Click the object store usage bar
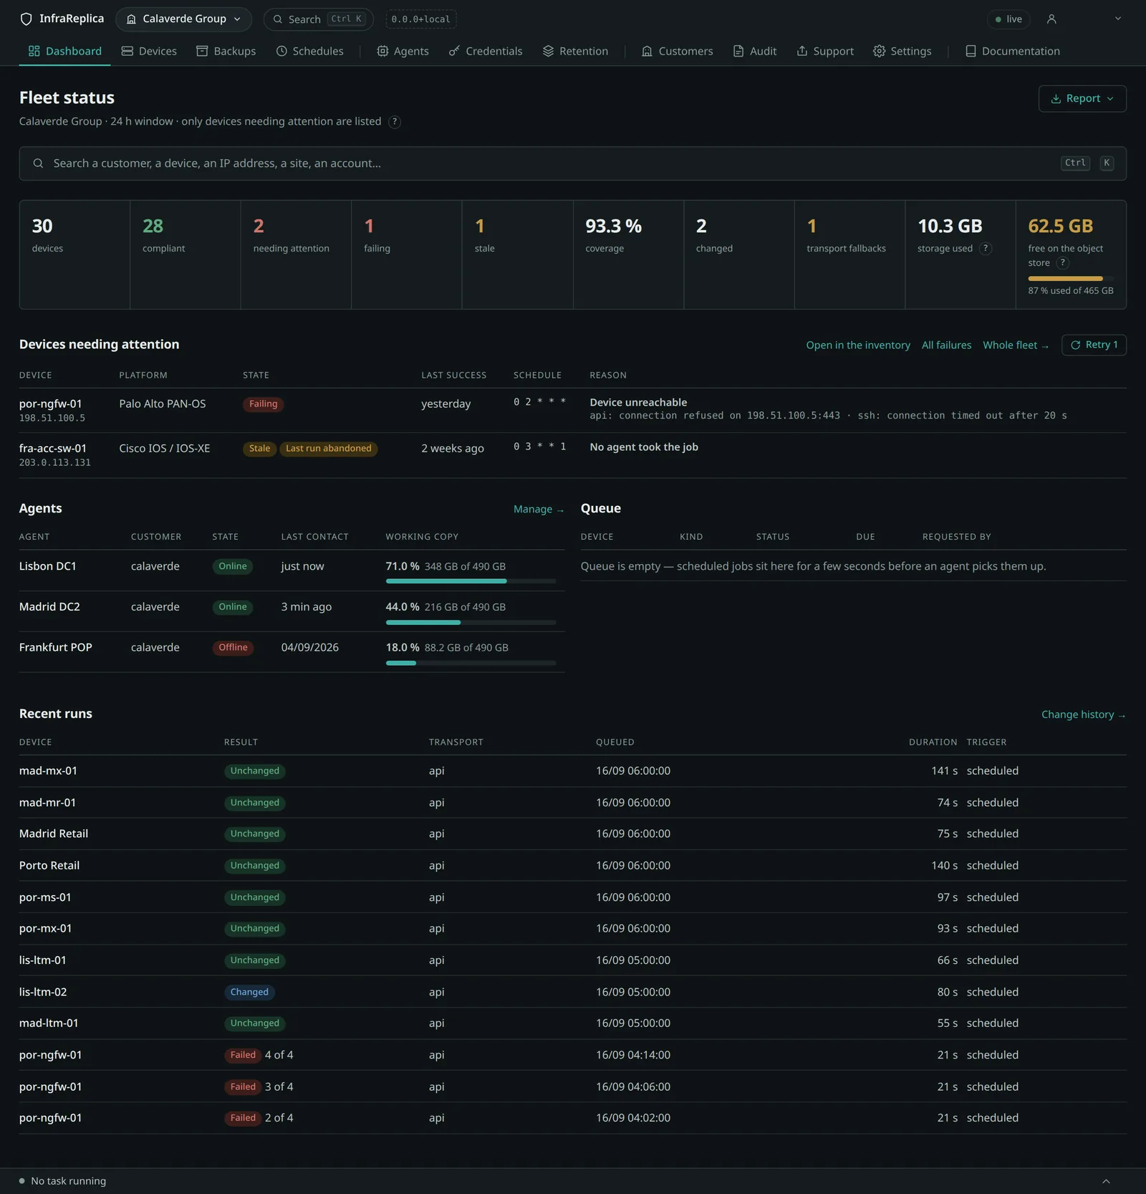The image size is (1146, 1194). point(1070,278)
